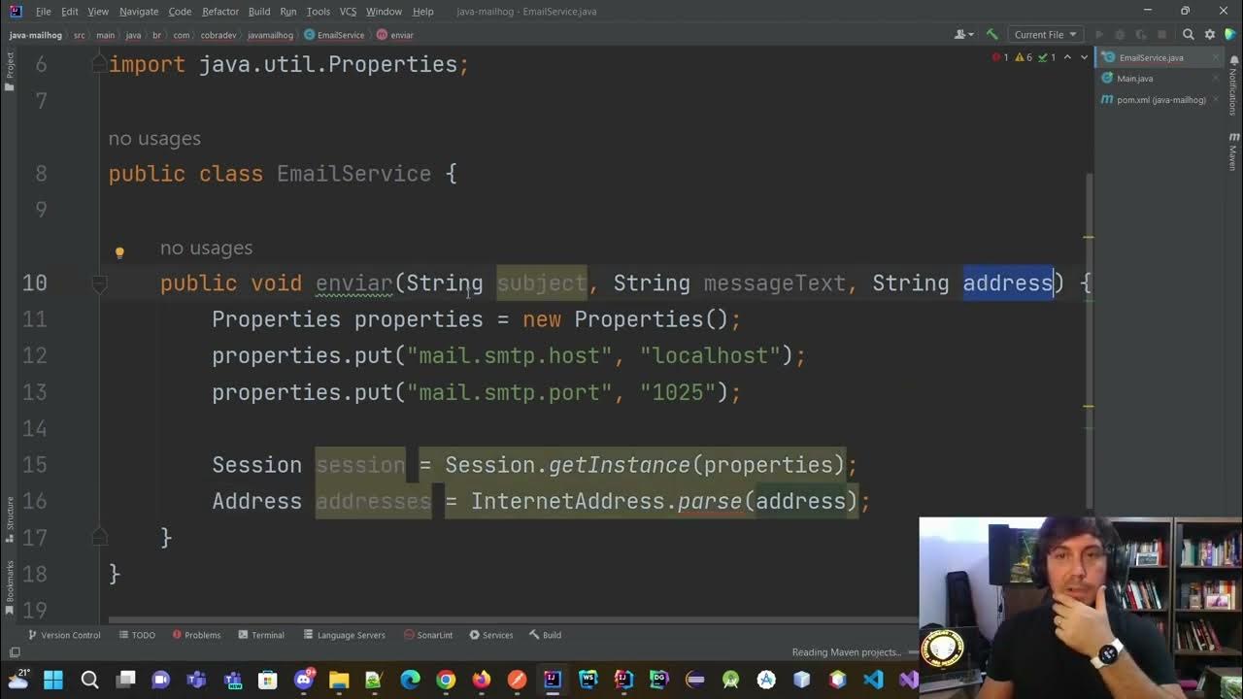Open Firefox from taskbar
The height and width of the screenshot is (699, 1243).
[482, 680]
